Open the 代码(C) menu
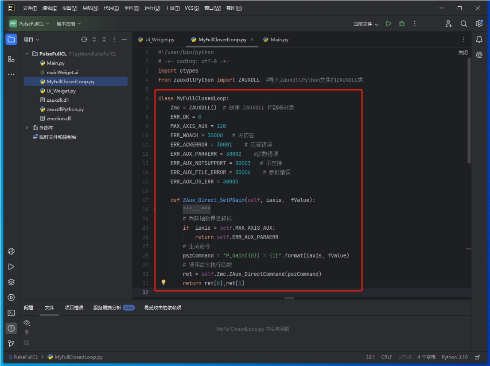Screen dimensions: 490x366 point(111,8)
